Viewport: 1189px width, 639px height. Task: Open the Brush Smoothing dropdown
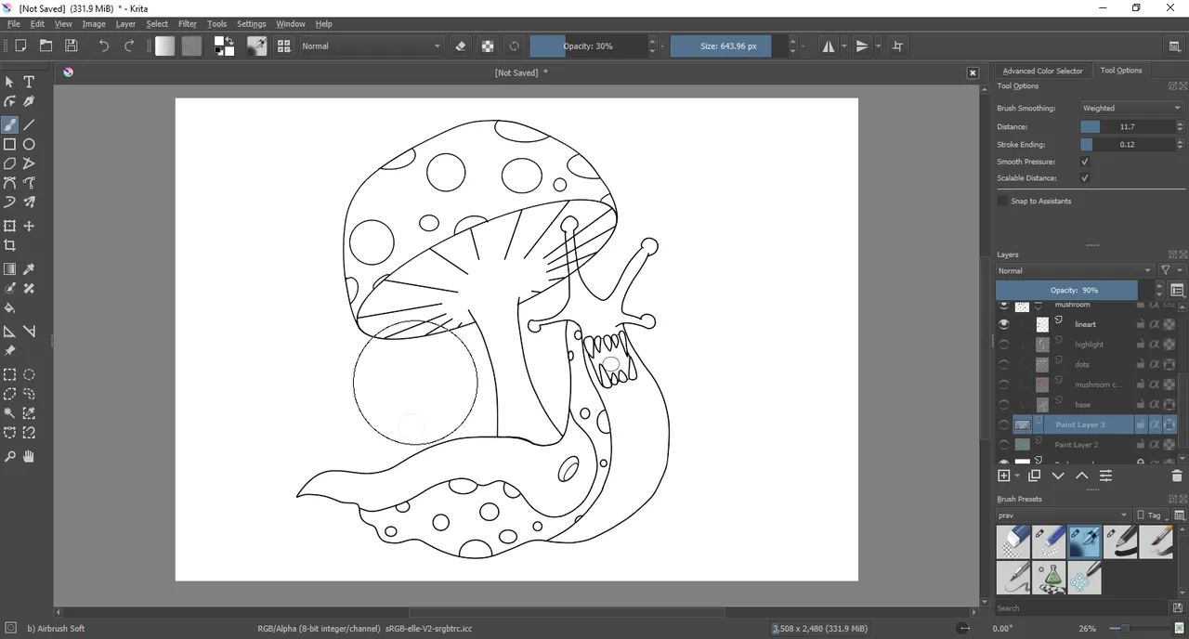[1130, 108]
